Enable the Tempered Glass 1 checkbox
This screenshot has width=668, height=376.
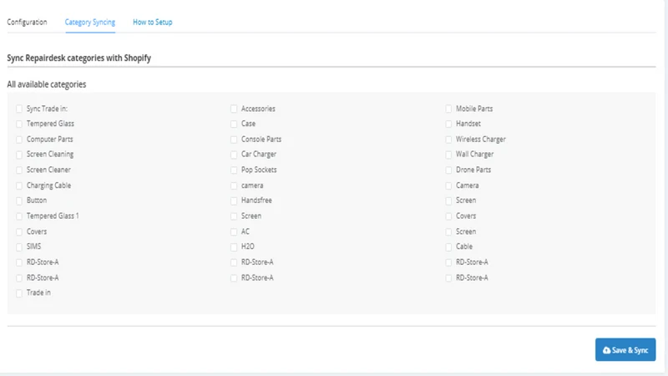click(x=19, y=216)
